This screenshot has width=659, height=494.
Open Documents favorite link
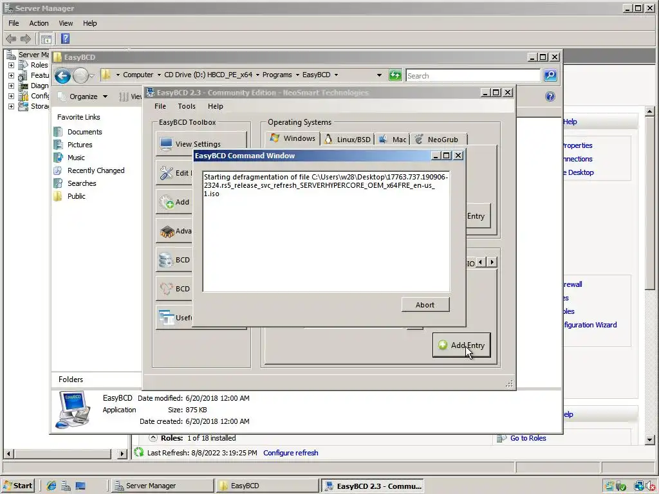84,132
